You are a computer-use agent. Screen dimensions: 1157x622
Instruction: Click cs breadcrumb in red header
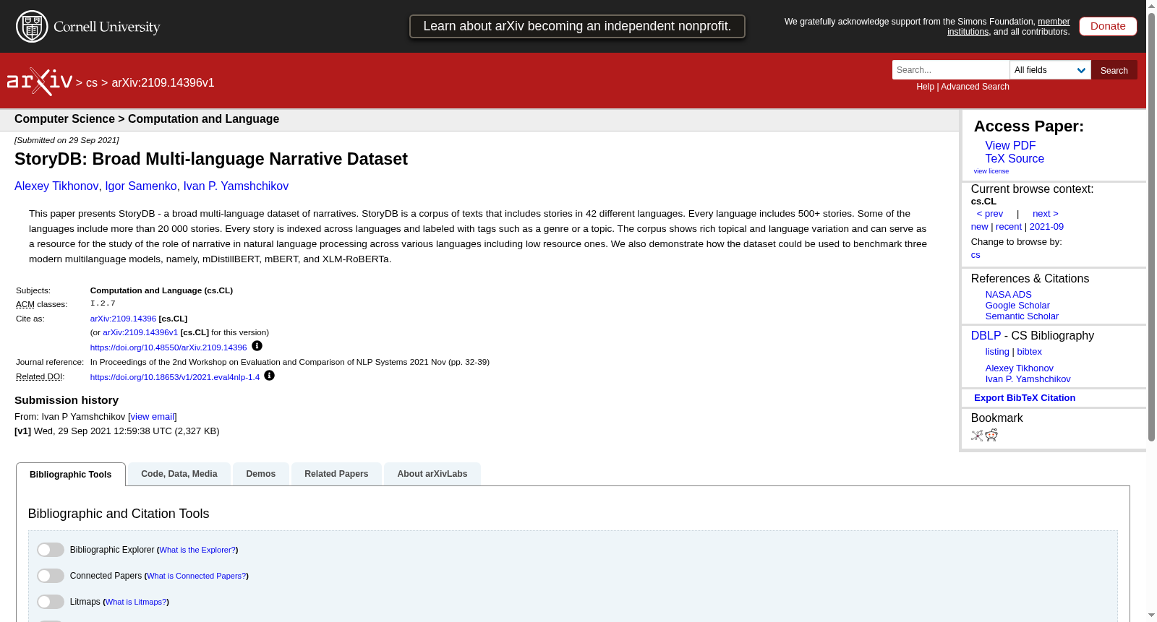92,83
